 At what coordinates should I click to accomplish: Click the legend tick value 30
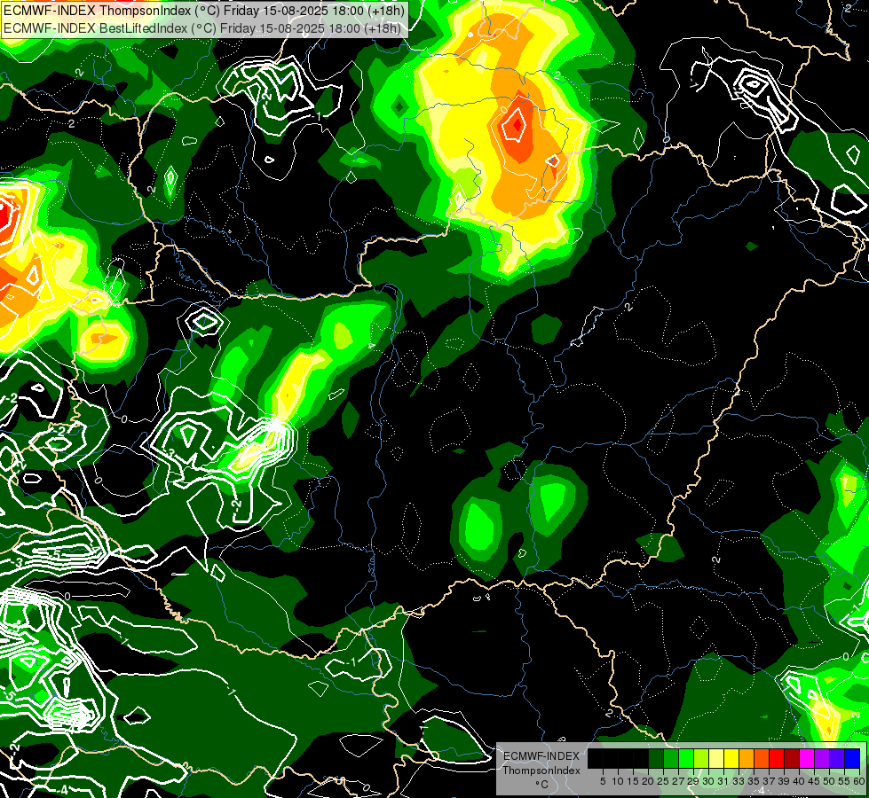tap(708, 781)
